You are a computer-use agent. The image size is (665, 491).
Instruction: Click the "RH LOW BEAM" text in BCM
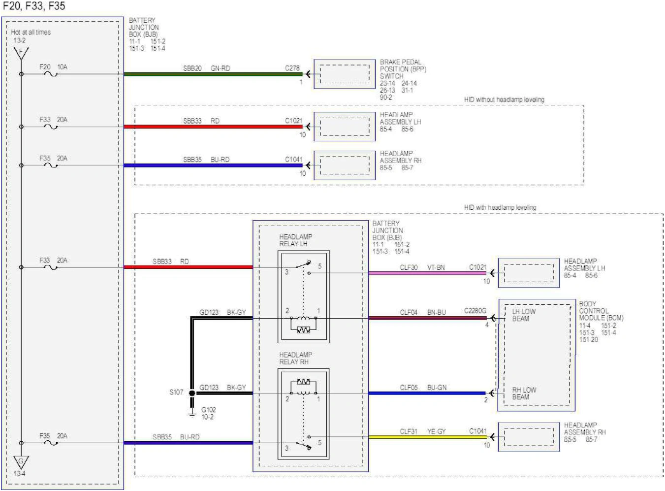(x=524, y=393)
